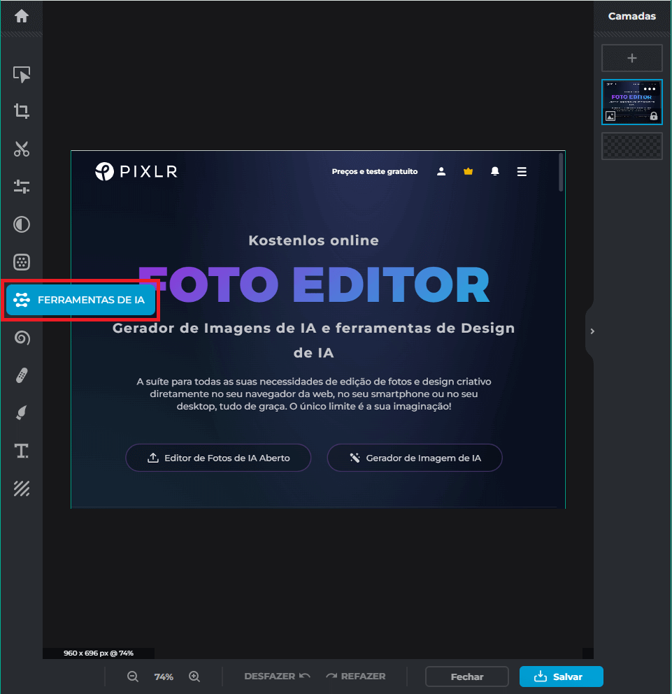Toggle the layer lock icon
This screenshot has height=694, width=672.
pos(653,117)
